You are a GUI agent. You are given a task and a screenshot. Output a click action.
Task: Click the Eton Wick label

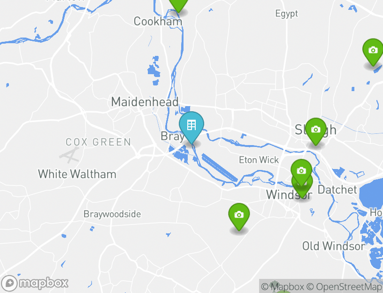pyautogui.click(x=259, y=160)
